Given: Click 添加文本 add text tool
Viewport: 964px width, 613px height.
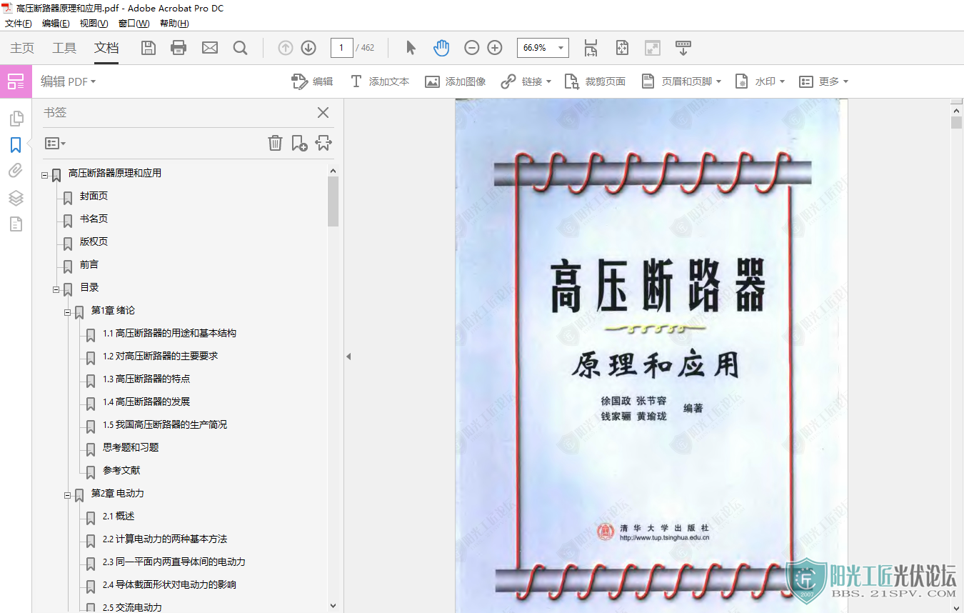Looking at the screenshot, I should (x=379, y=81).
